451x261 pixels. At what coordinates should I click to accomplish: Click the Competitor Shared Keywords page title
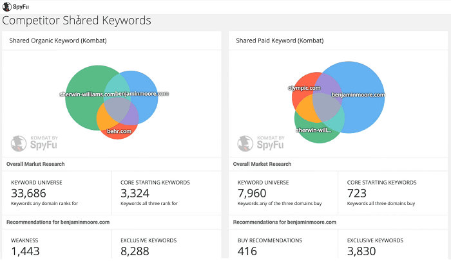[x=77, y=21]
